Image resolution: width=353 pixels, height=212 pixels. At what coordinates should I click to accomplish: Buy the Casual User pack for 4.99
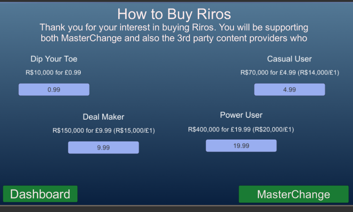[289, 90]
